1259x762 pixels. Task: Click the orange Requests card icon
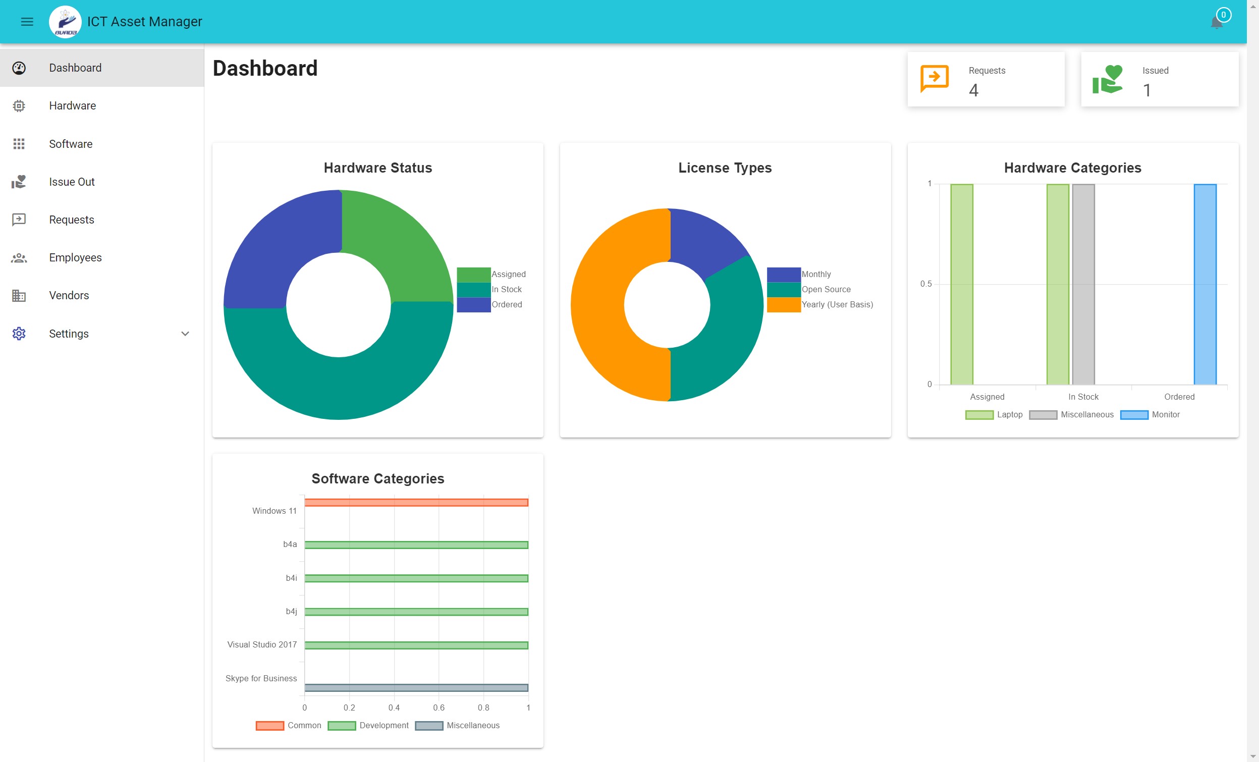click(x=934, y=79)
